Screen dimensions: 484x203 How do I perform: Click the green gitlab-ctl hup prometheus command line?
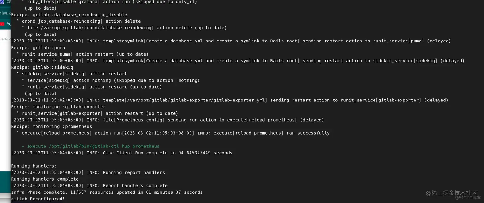tap(91, 146)
